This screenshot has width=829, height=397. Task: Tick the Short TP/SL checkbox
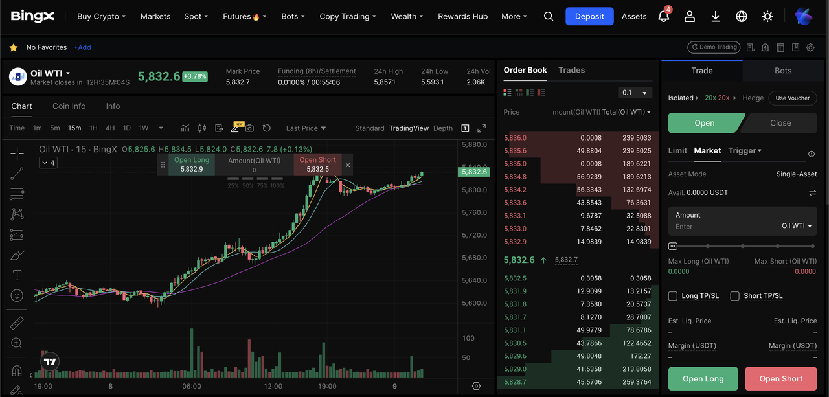(x=734, y=296)
